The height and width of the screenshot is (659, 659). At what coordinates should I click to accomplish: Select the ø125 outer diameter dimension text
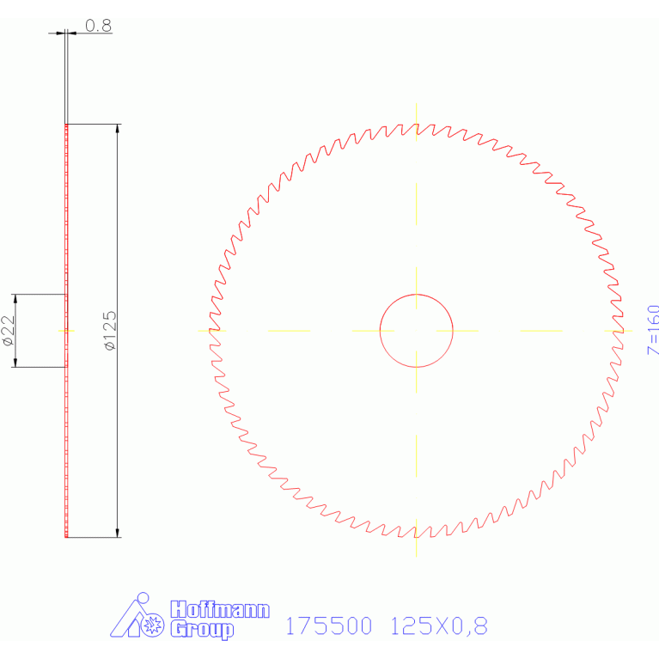[110, 330]
